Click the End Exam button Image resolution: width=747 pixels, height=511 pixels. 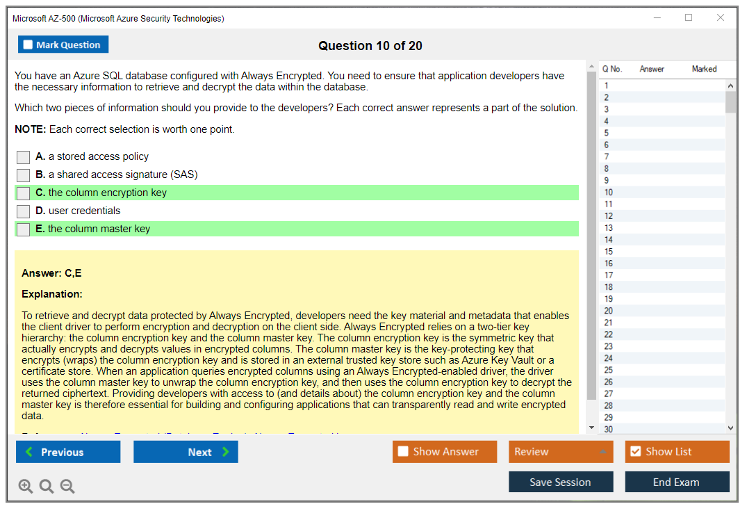677,482
